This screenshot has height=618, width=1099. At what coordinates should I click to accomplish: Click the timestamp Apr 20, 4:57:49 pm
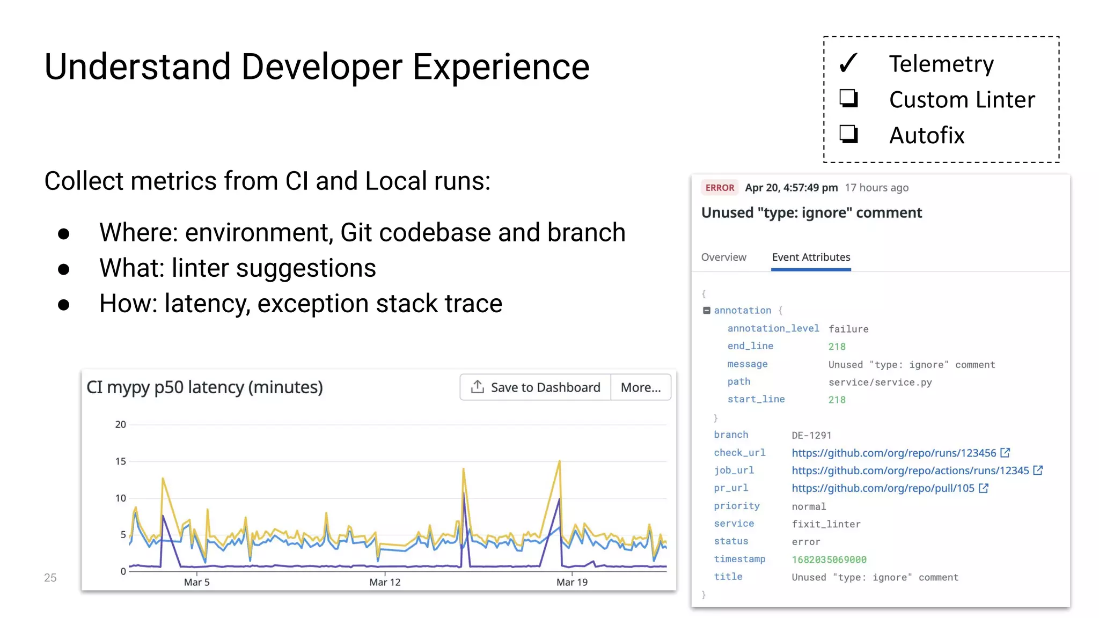coord(791,188)
